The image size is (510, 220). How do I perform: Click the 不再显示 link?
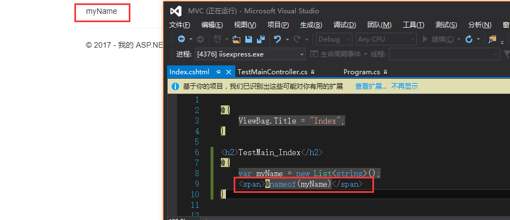pyautogui.click(x=405, y=86)
